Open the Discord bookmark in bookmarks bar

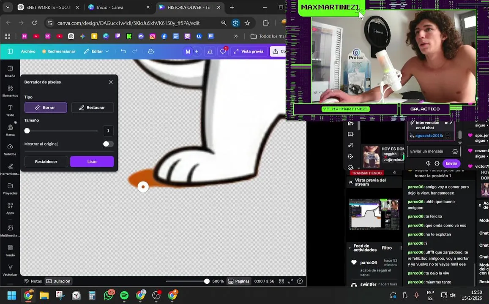pyautogui.click(x=141, y=36)
